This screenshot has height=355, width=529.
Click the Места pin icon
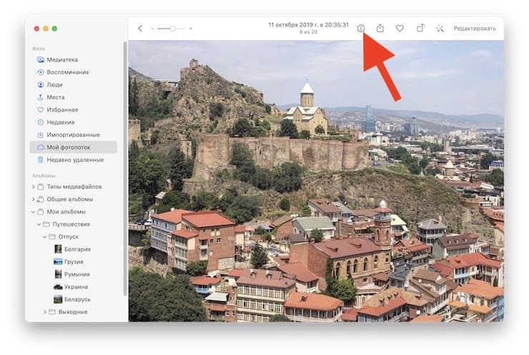click(41, 97)
